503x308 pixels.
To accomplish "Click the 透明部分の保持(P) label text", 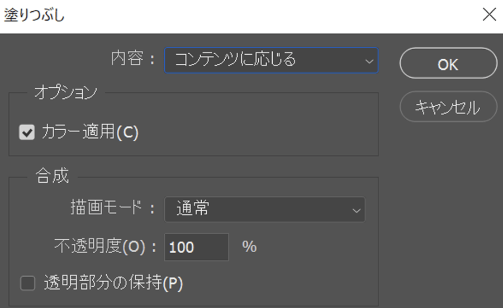I will 113,283.
